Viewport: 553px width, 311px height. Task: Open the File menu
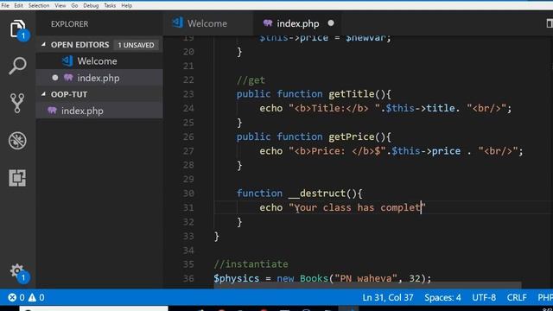(5, 5)
